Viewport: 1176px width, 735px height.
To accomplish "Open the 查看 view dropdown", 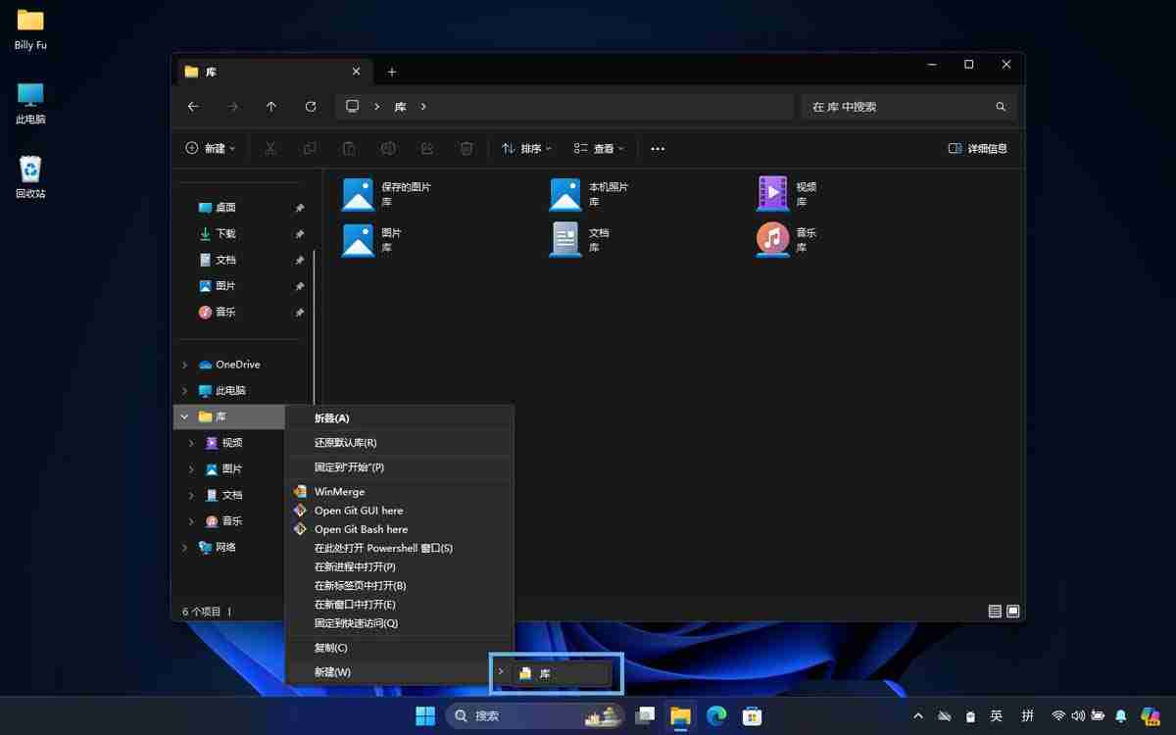I will coord(599,148).
